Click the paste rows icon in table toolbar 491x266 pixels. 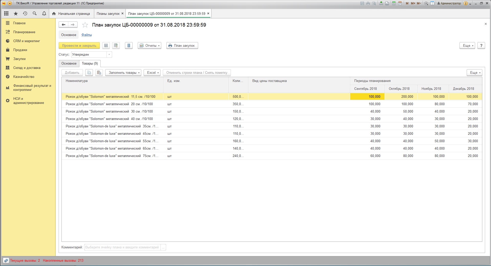(x=99, y=73)
